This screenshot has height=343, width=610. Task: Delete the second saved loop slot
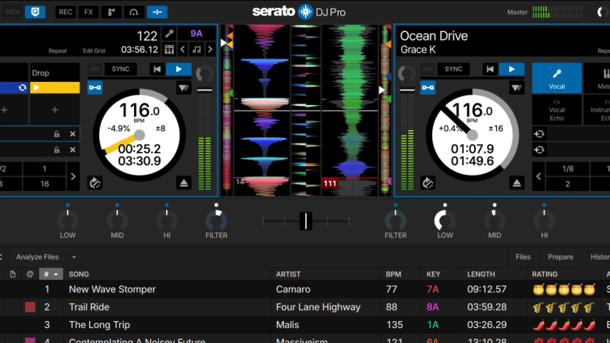click(x=73, y=150)
